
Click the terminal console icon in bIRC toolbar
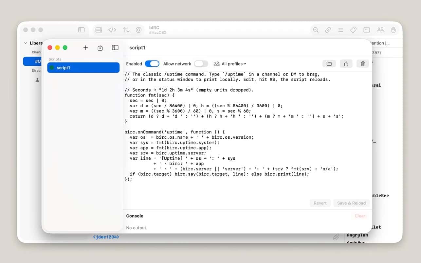[367, 30]
